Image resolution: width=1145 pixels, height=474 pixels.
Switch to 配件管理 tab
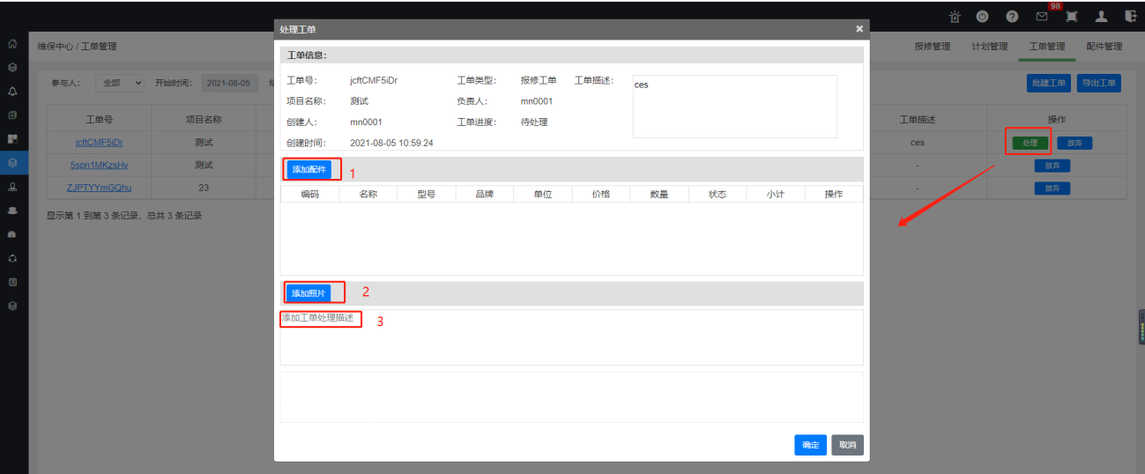pyautogui.click(x=1104, y=47)
